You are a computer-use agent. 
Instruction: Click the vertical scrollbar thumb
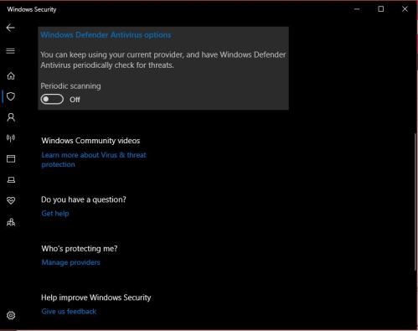point(415,202)
